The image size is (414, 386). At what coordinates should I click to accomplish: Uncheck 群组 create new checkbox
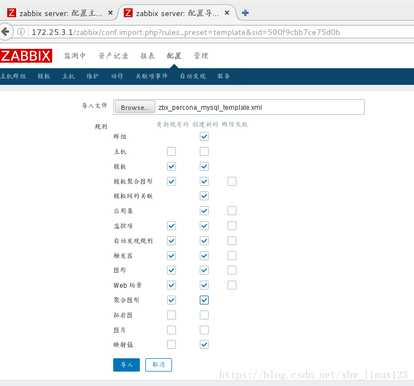point(204,136)
